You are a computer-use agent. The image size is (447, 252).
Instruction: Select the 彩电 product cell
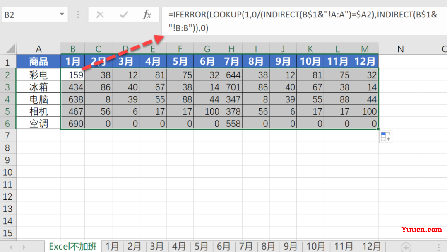pos(38,75)
